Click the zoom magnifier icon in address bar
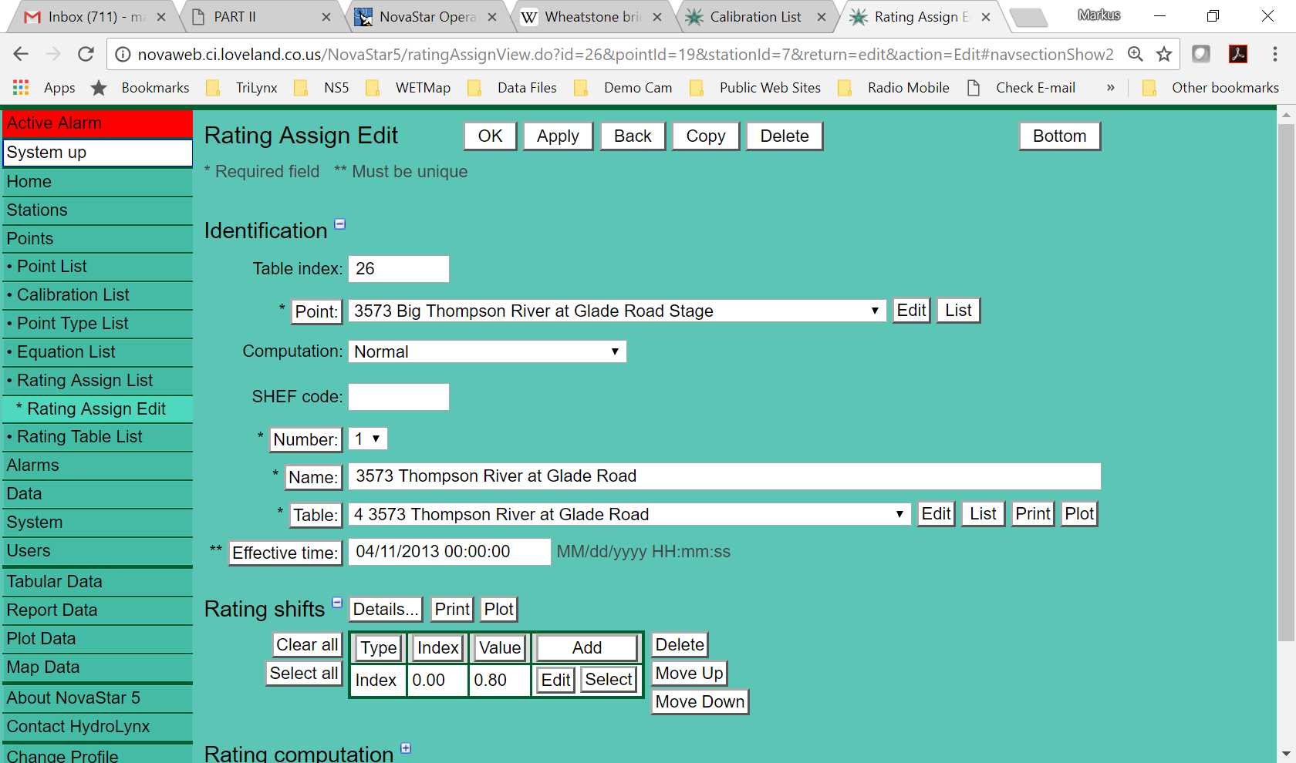This screenshot has width=1296, height=763. pos(1135,54)
